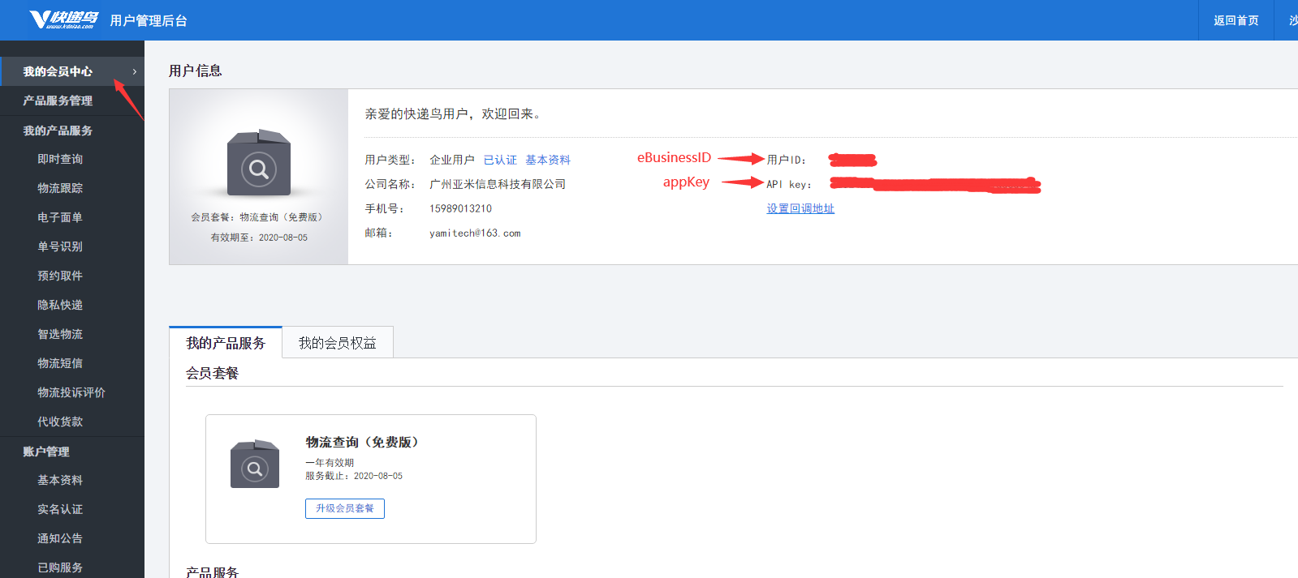Expand the 我的会员中心 chevron arrow
This screenshot has height=578, width=1298.
point(134,71)
